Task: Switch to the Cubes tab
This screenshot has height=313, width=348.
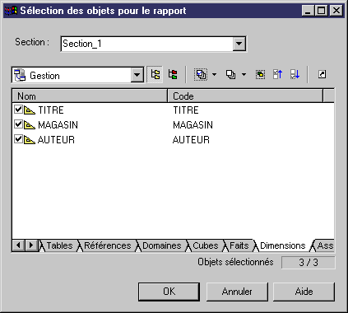Action: pos(206,245)
